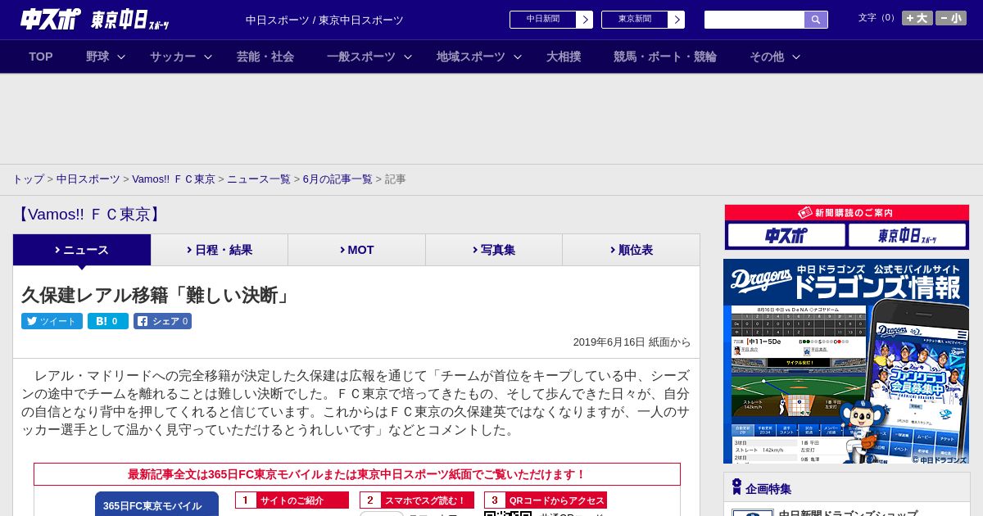Select the 写真集 tab

494,250
